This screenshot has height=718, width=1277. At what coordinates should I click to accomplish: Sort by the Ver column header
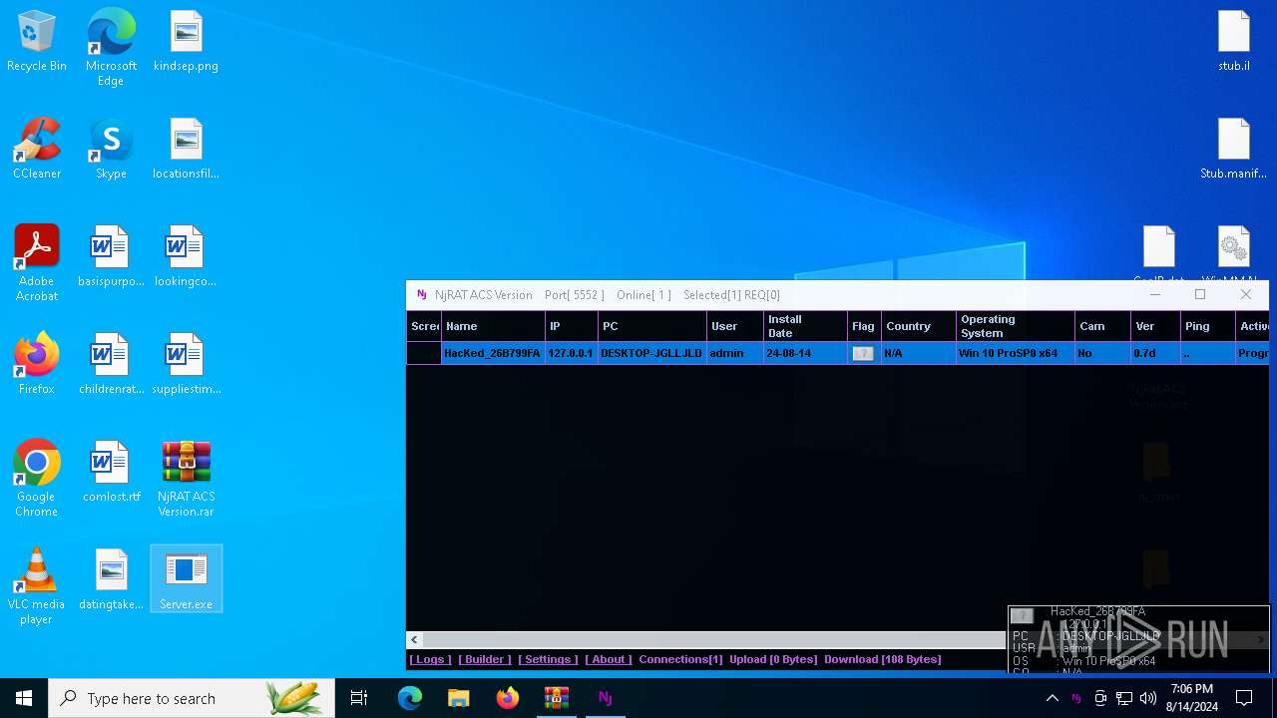[1155, 326]
